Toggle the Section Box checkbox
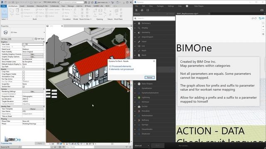This screenshot has height=149, width=266. tap(24, 87)
